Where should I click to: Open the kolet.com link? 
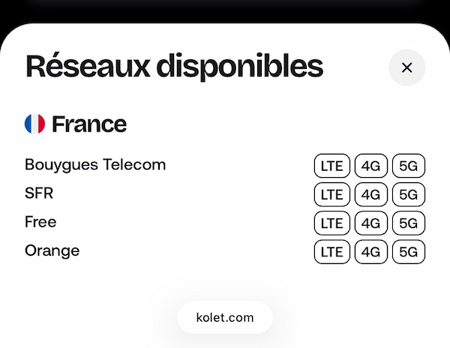tap(225, 317)
